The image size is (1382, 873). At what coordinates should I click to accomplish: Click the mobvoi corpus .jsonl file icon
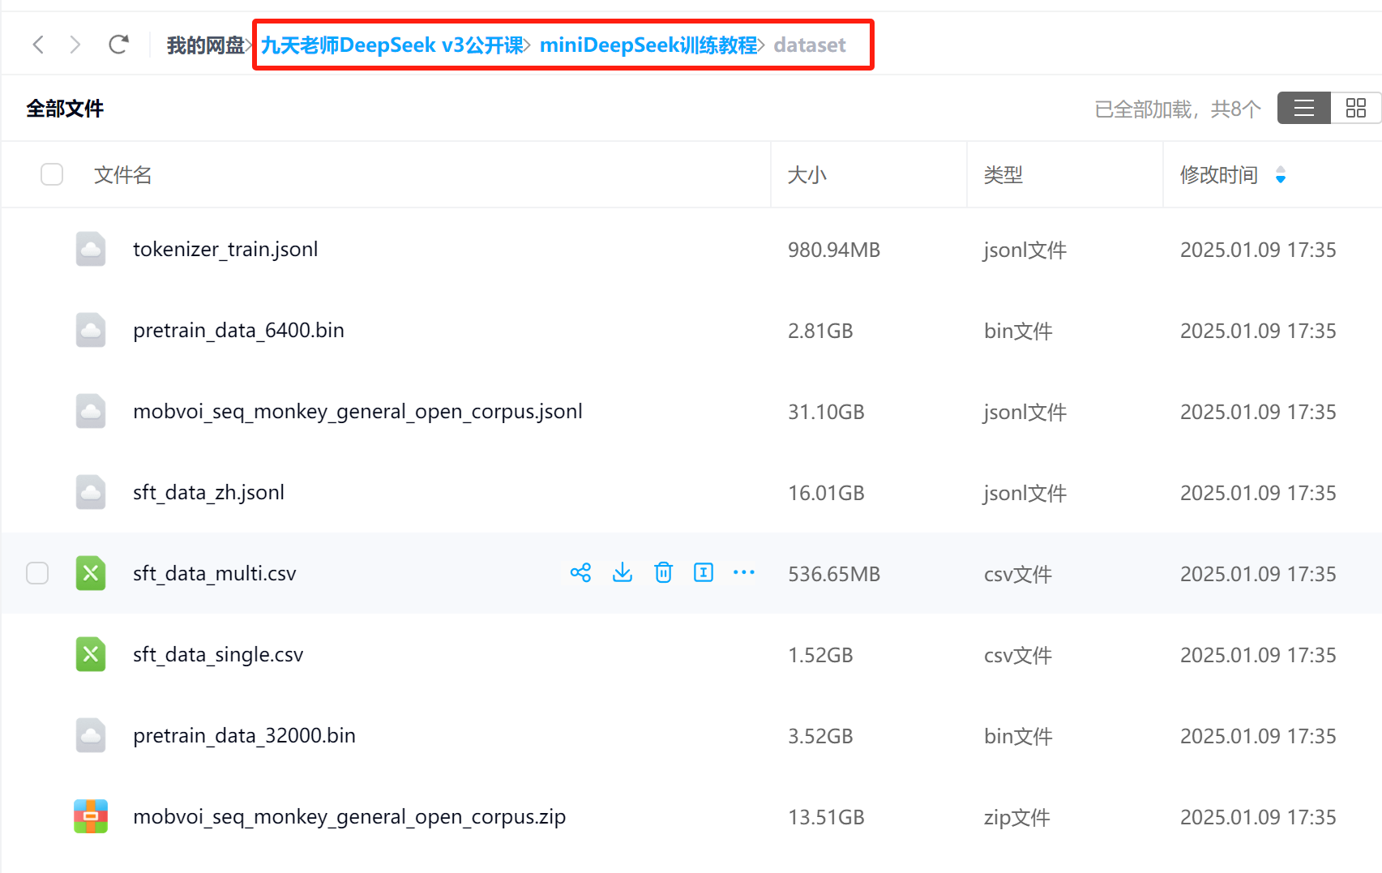pos(91,411)
